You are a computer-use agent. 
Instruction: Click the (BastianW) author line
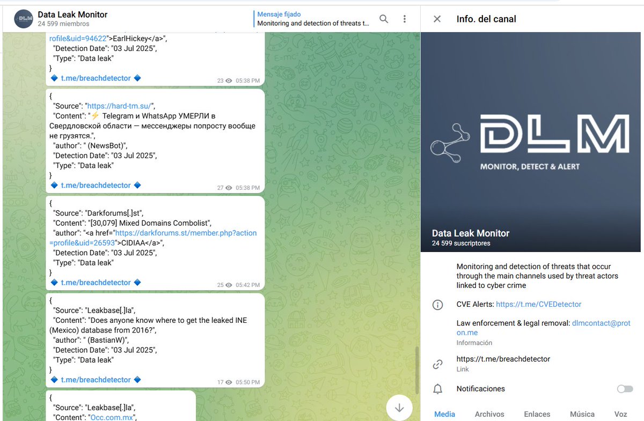(x=91, y=339)
